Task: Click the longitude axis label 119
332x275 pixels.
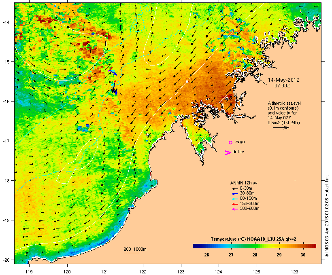Action: tap(29, 272)
